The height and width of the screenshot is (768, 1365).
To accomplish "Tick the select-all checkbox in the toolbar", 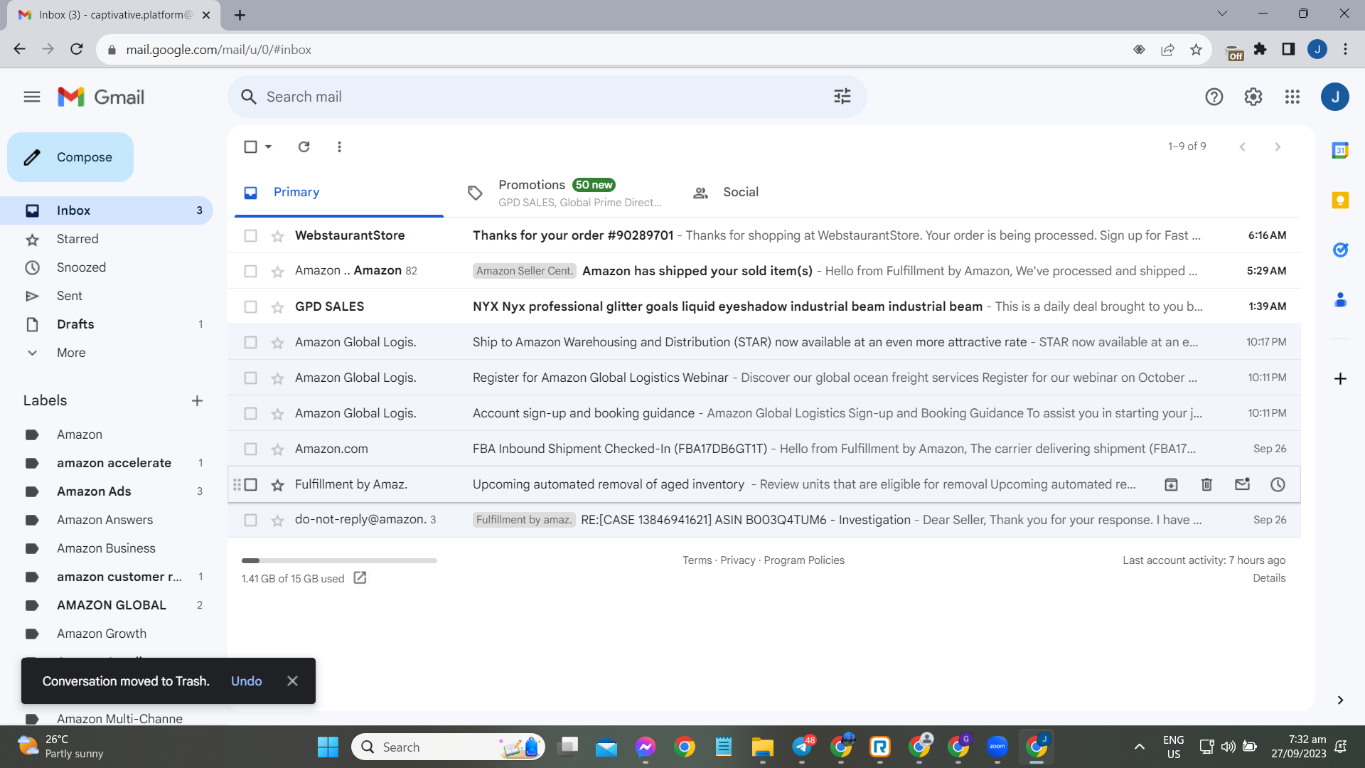I will tap(250, 146).
